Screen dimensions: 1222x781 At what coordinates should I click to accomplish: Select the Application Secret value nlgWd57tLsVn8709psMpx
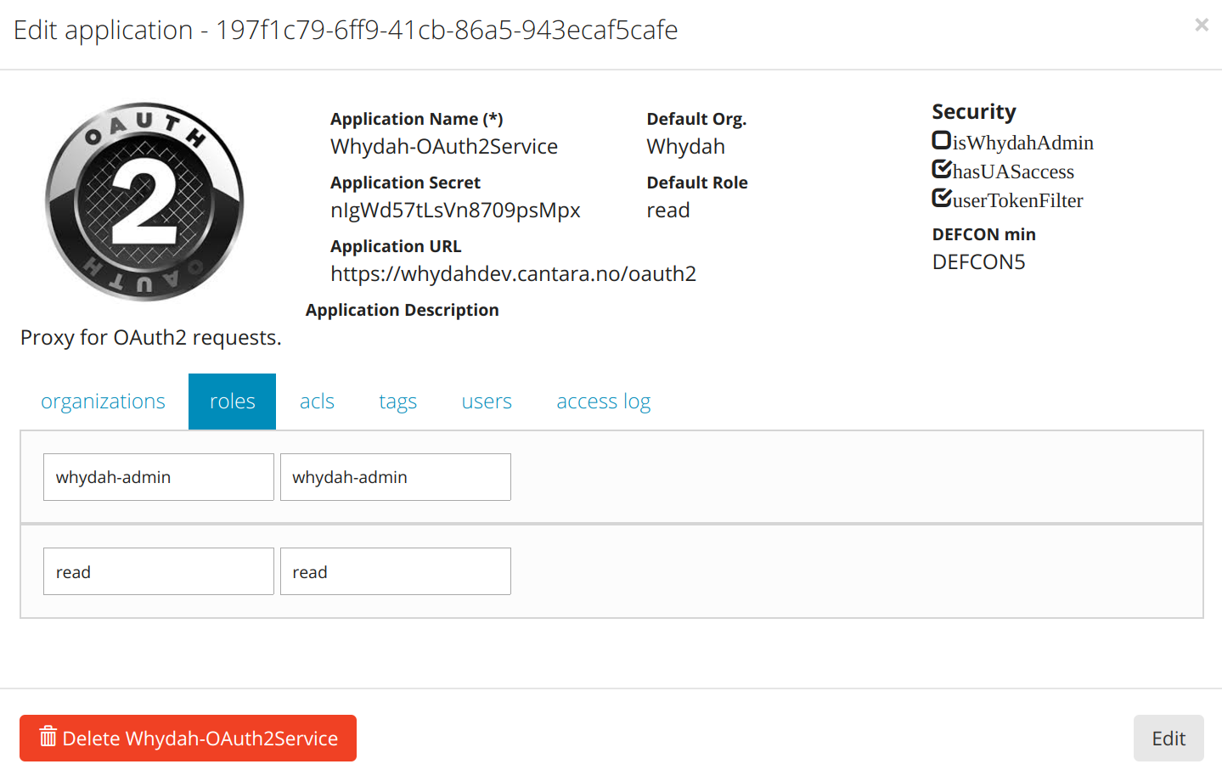coord(455,210)
